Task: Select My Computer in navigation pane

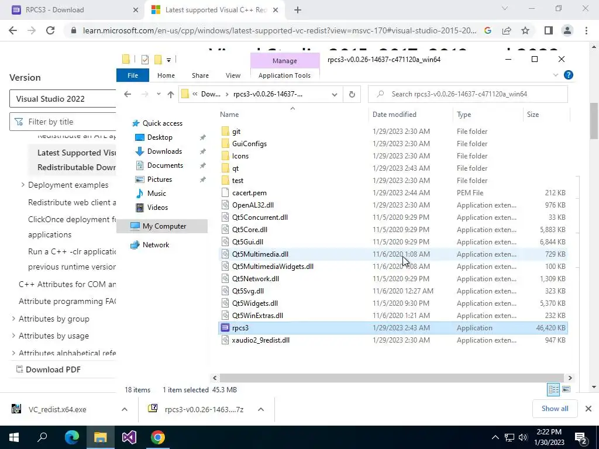Action: pyautogui.click(x=162, y=226)
